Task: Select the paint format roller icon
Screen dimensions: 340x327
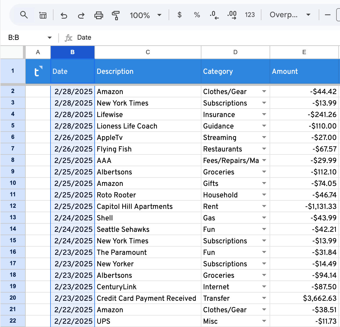Action: click(x=116, y=15)
